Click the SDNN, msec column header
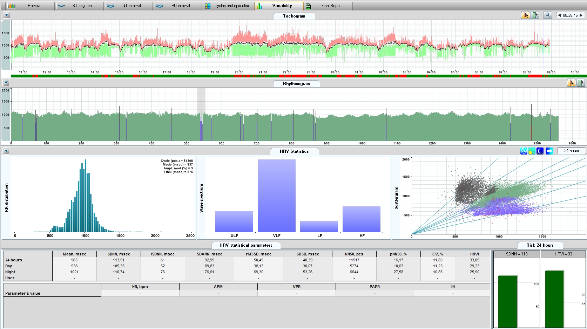The width and height of the screenshot is (587, 329). click(x=119, y=254)
